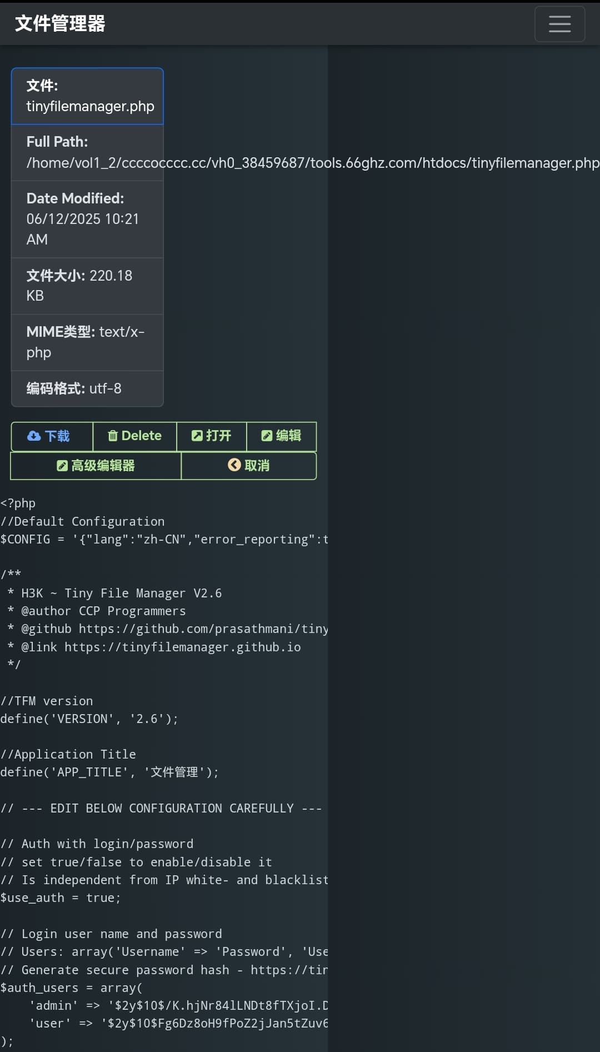Click the download cloud icon

(34, 436)
